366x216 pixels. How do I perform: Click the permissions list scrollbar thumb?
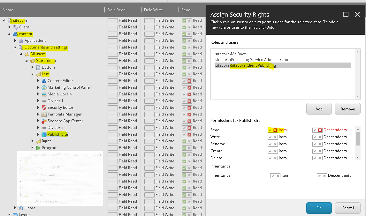pyautogui.click(x=358, y=138)
